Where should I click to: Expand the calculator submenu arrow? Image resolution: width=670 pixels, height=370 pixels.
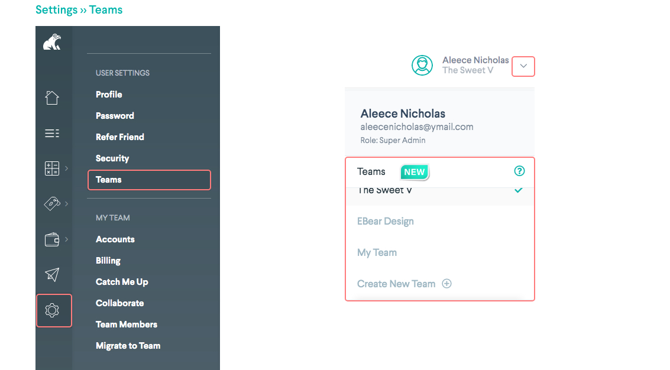click(66, 168)
